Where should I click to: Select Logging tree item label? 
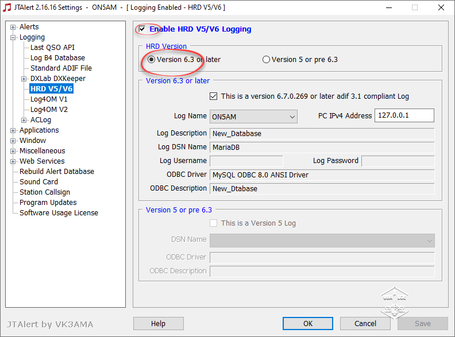pos(32,37)
